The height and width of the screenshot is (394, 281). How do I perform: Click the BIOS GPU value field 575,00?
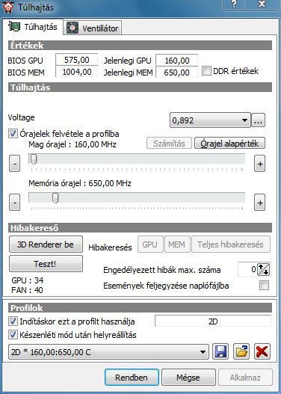pyautogui.click(x=76, y=60)
